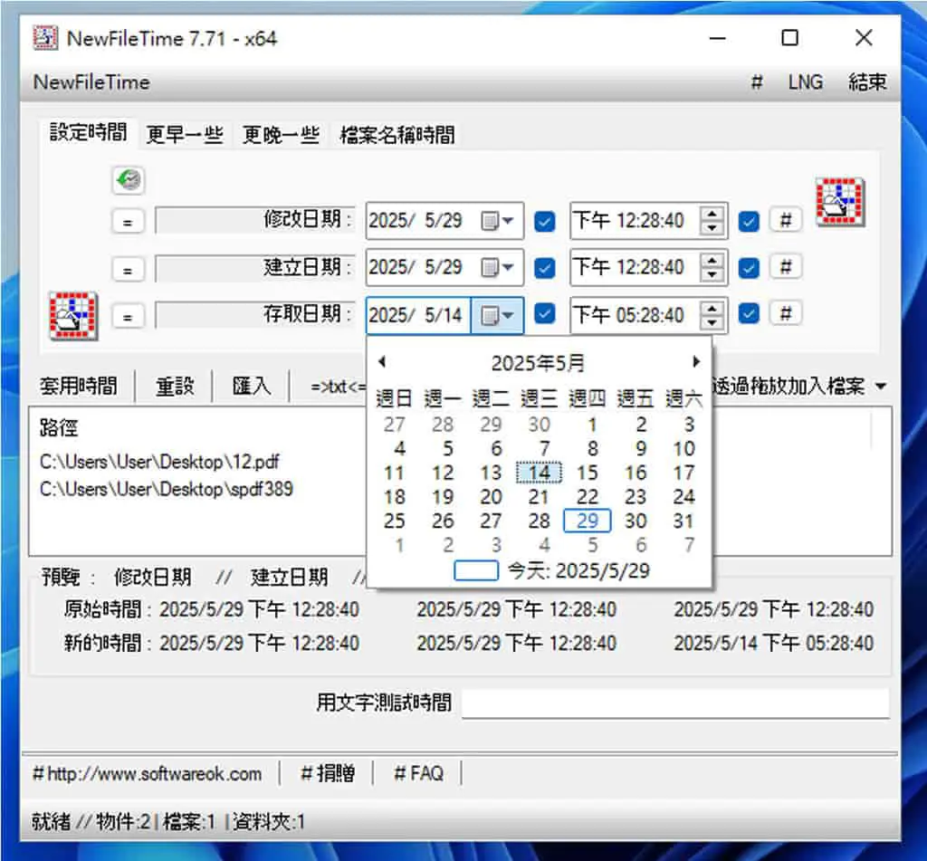
Task: Click the red-dotted file icon beside 存取日期 row
Action: [x=73, y=316]
